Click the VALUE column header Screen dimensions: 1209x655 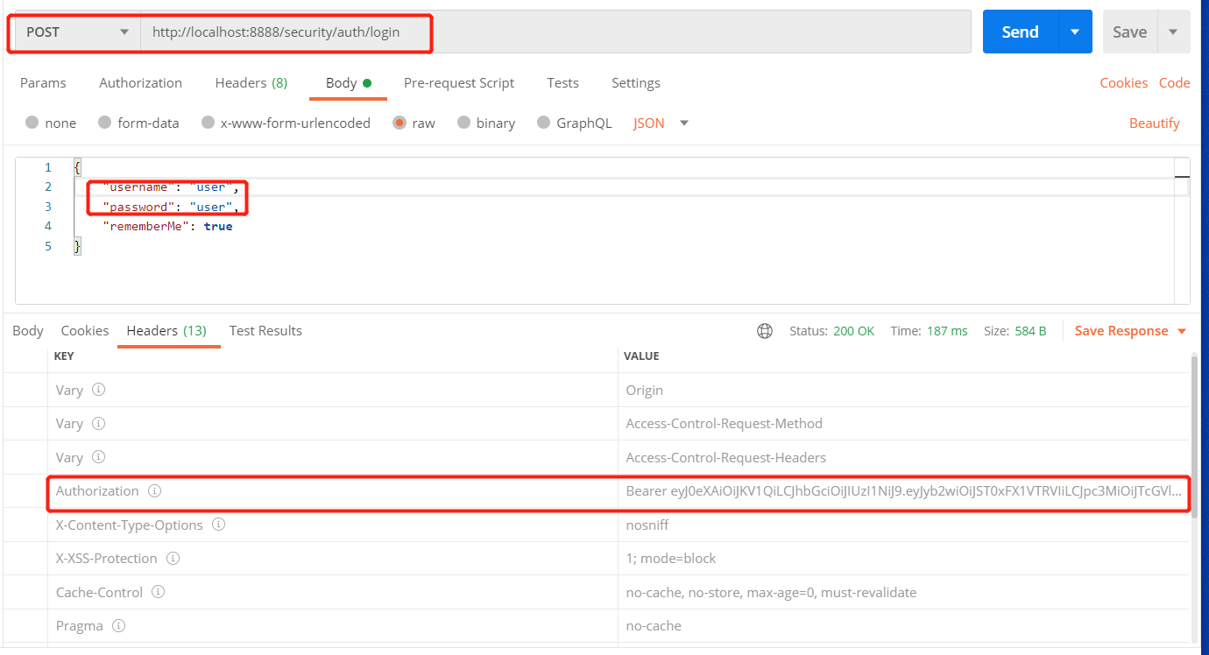click(x=641, y=356)
